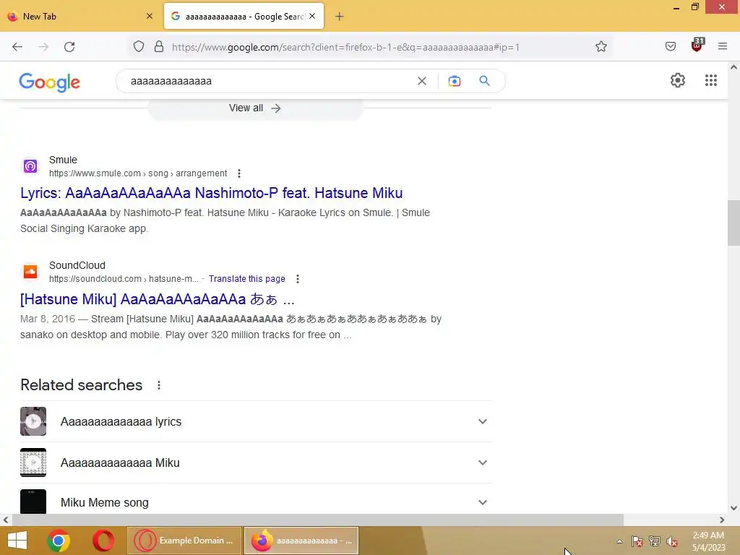Click the magnifier search button
The height and width of the screenshot is (555, 740).
tap(484, 81)
